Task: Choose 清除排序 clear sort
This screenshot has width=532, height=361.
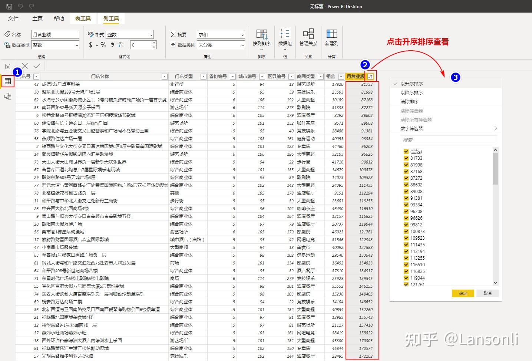Action: click(446, 101)
